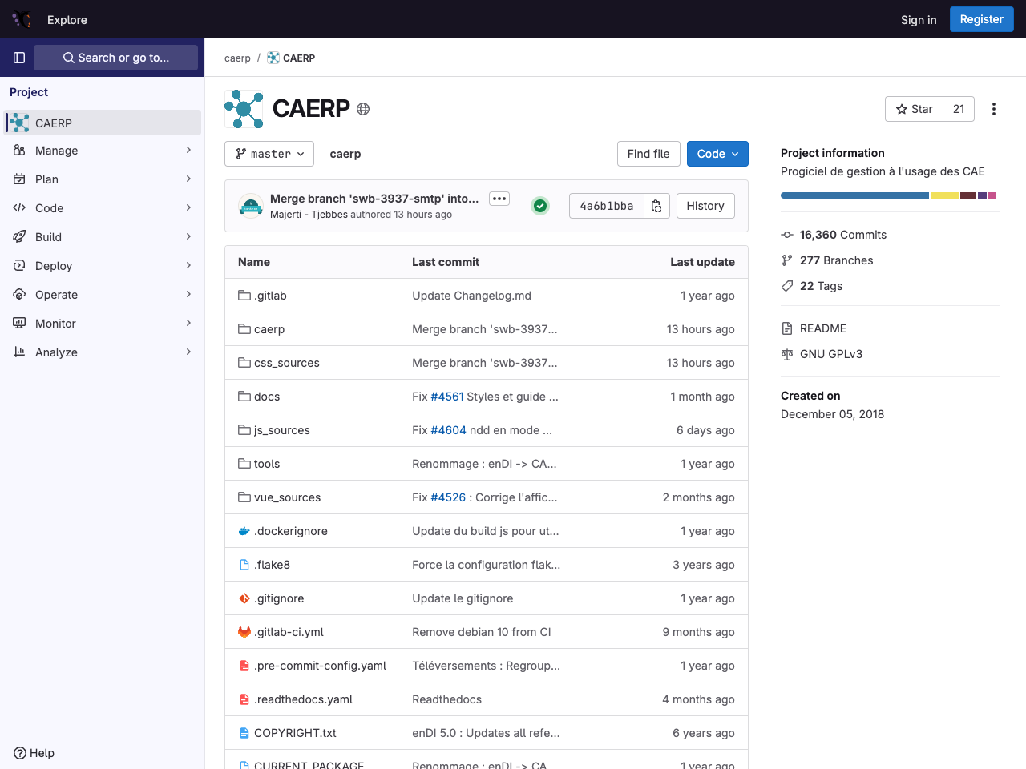1026x769 pixels.
Task: Click the Help question mark icon
Action: coord(20,753)
